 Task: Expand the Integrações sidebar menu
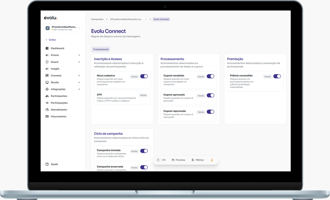[x=63, y=89]
